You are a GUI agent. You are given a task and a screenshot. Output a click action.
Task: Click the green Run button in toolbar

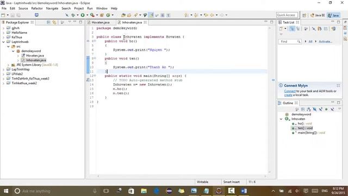click(83, 15)
